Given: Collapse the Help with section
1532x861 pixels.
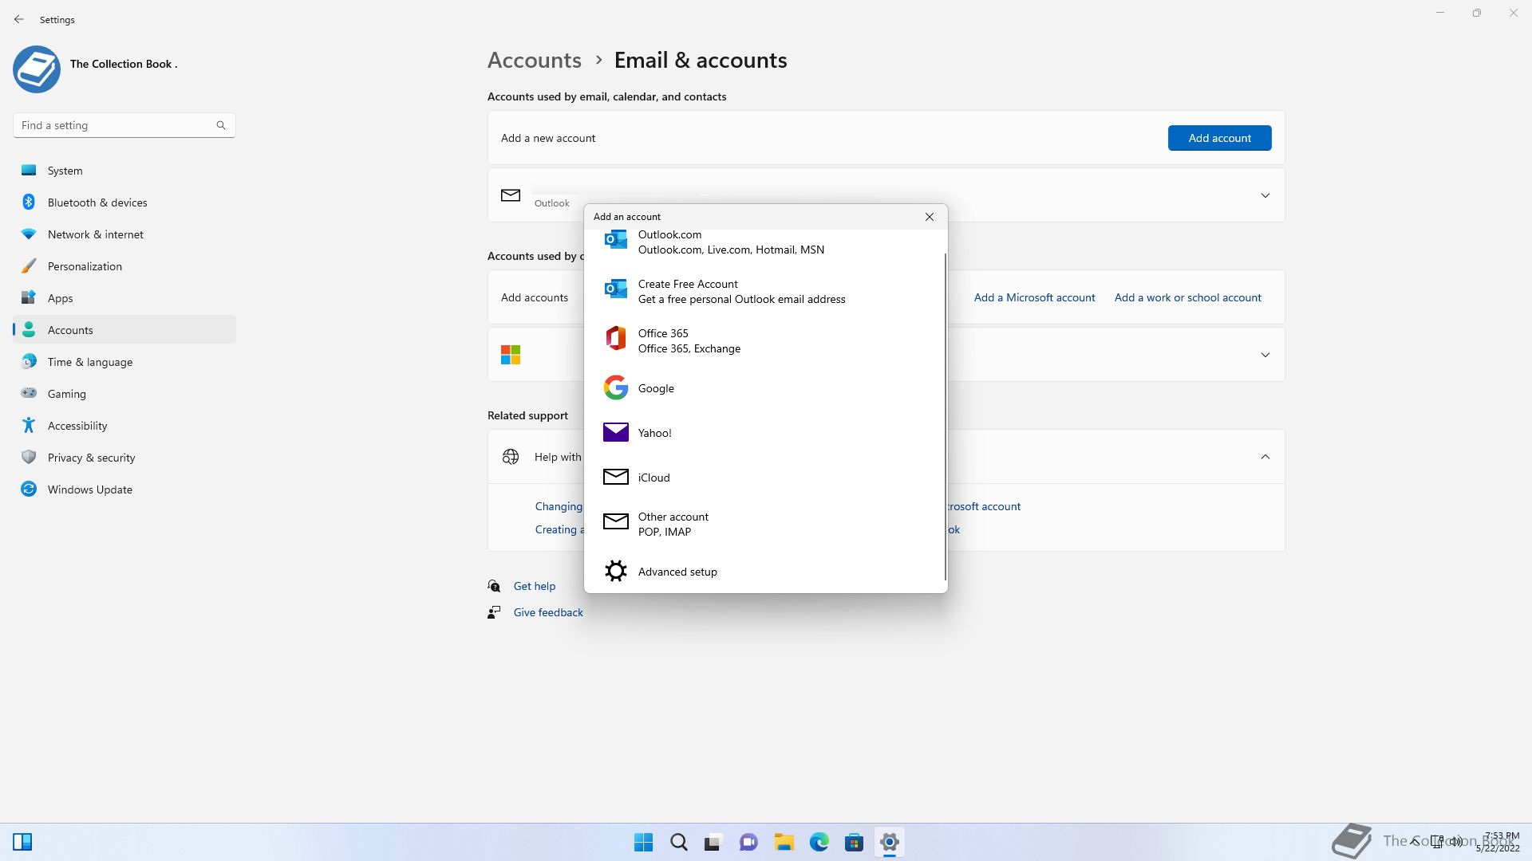Looking at the screenshot, I should 1265,457.
